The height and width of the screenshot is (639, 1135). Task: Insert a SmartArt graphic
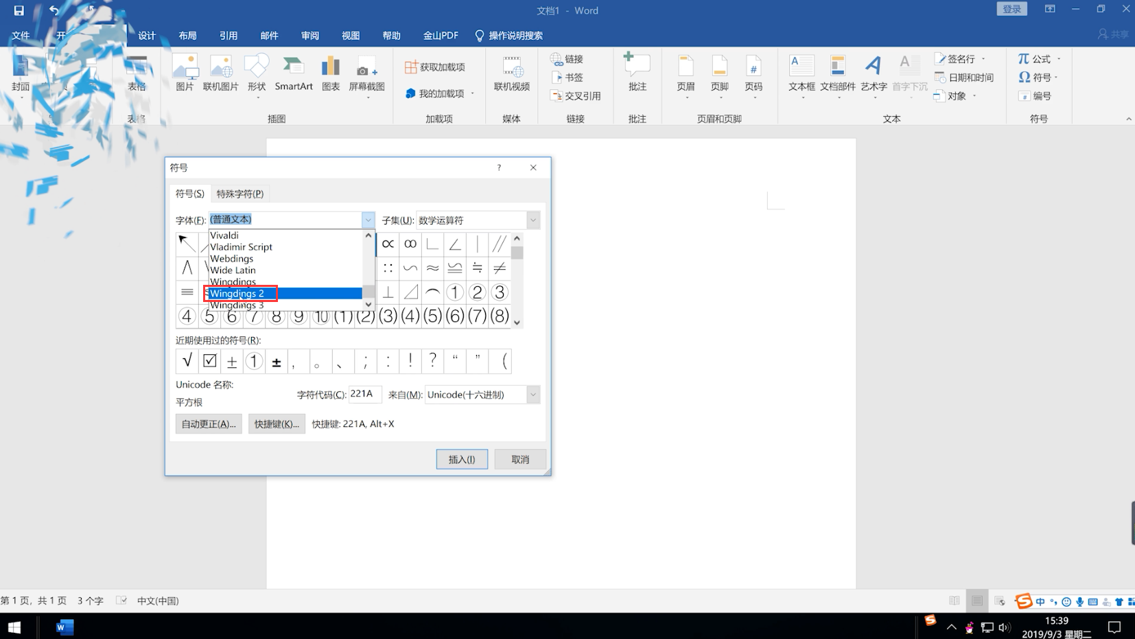[294, 73]
